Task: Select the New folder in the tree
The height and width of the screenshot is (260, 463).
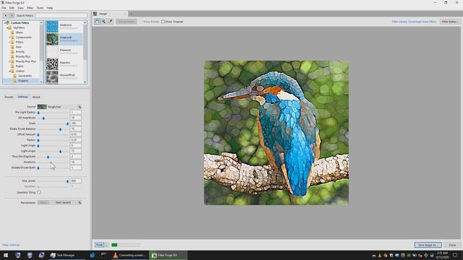Action: coord(18,47)
